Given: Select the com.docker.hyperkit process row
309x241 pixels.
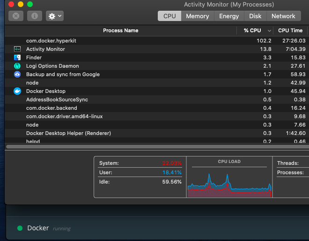Looking at the screenshot, I should [x=157, y=41].
